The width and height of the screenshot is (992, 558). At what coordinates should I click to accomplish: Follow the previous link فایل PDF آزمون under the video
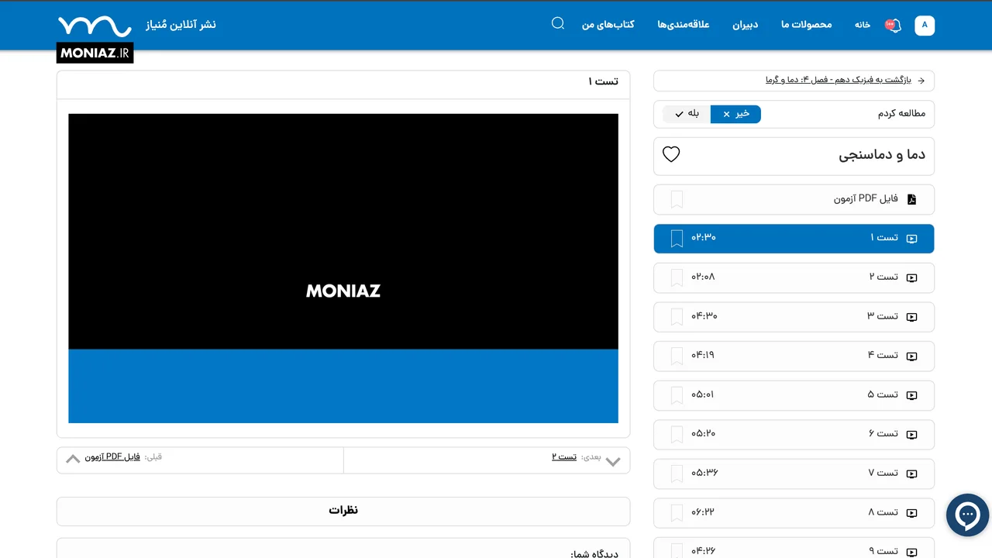tap(112, 456)
